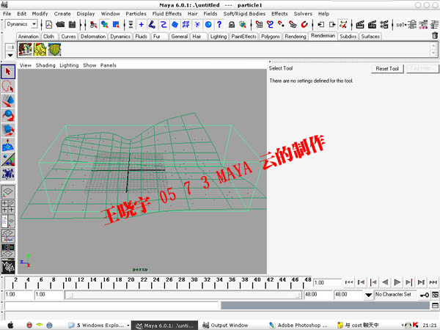
Task: Open the Solvers menu
Action: [x=303, y=14]
